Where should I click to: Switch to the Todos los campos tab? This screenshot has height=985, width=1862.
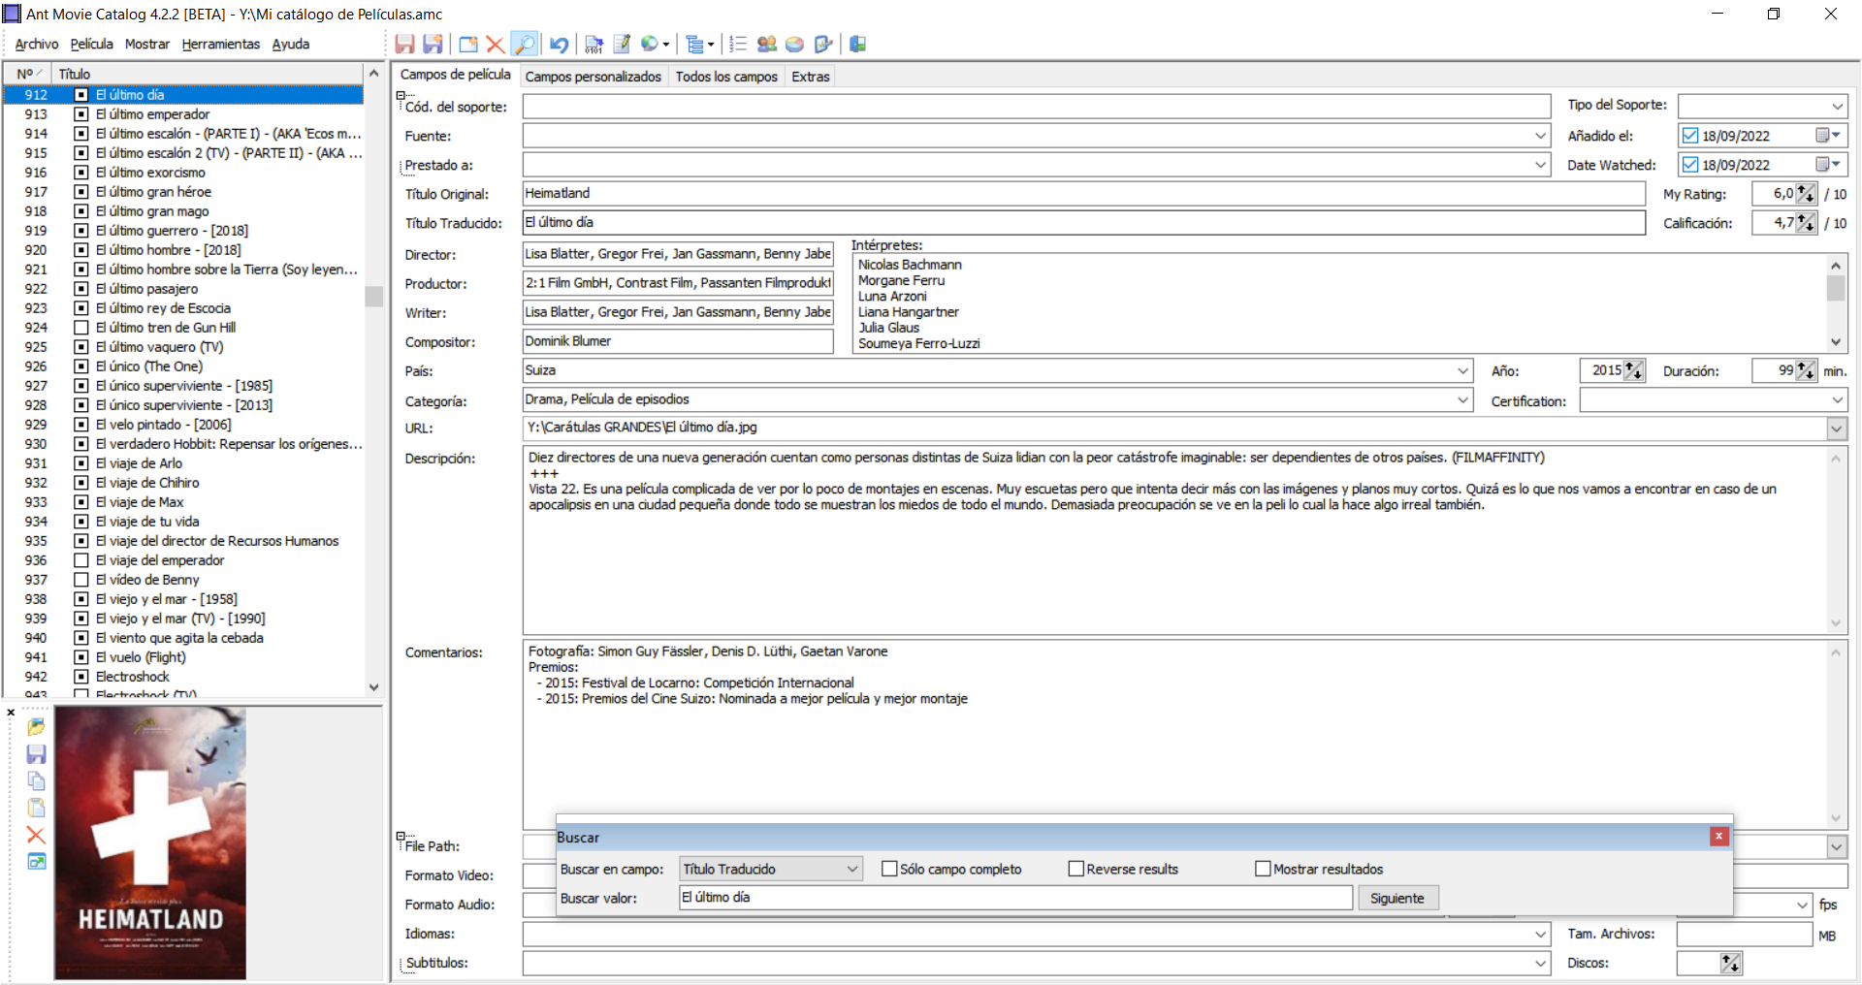point(726,77)
